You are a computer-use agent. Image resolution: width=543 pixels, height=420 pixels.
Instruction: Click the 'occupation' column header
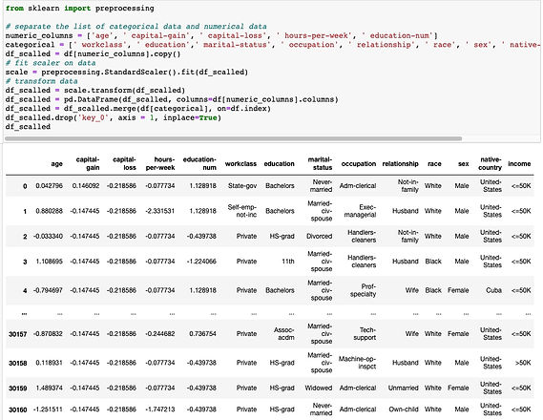pos(359,164)
